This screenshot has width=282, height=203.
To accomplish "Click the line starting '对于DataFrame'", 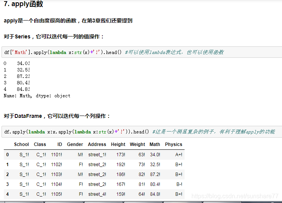I will click(57, 116).
